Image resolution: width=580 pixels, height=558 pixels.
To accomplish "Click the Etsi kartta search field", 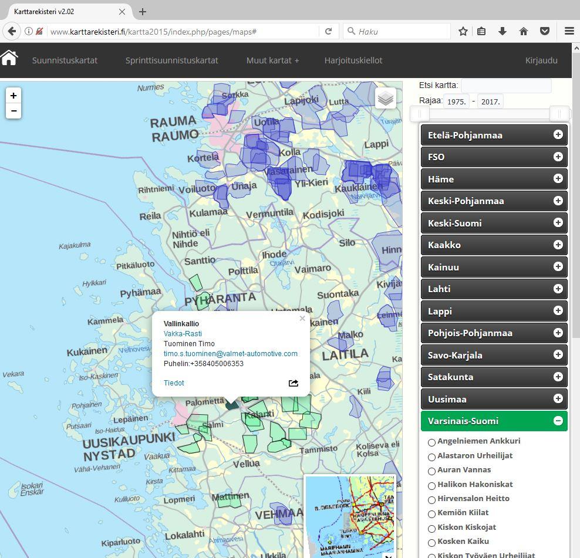I will 506,86.
